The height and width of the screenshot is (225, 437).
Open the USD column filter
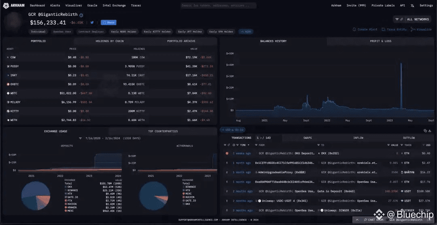423,145
